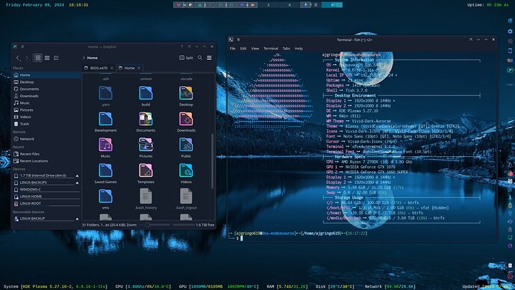
Task: Unmount the LINUX-BACKUPS device
Action: click(x=77, y=182)
